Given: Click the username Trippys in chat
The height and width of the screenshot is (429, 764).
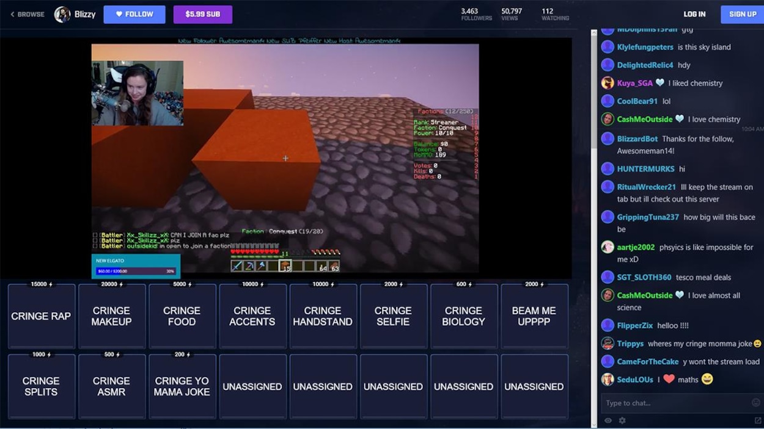Looking at the screenshot, I should coord(630,344).
